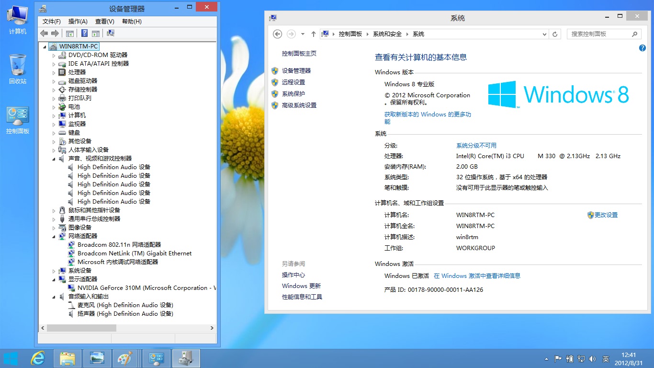The height and width of the screenshot is (368, 654).
Task: Collapse 声音、视频和游戏控制器 node
Action: pos(54,159)
